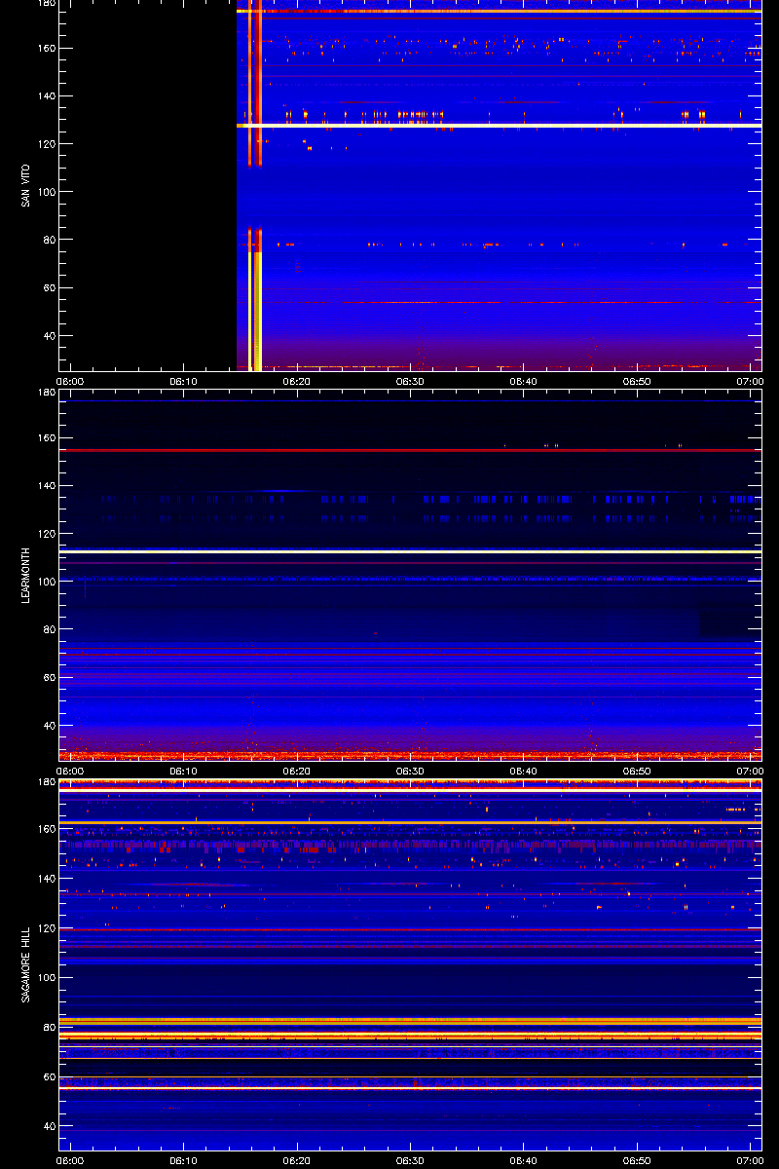
Task: Click the 06:50 time label below Sagamore Hill panel
Action: 637,1160
